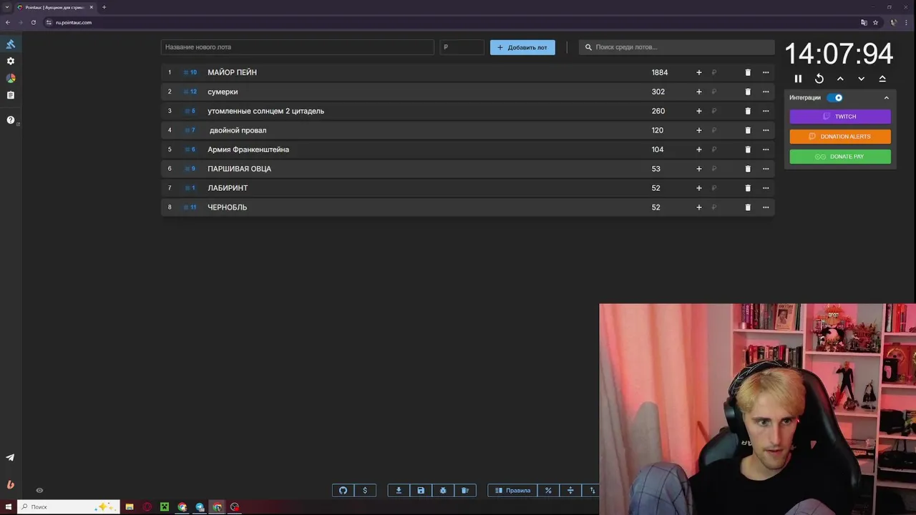Image resolution: width=916 pixels, height=515 pixels.
Task: Select the Pointauc browser tab
Action: pyautogui.click(x=55, y=7)
